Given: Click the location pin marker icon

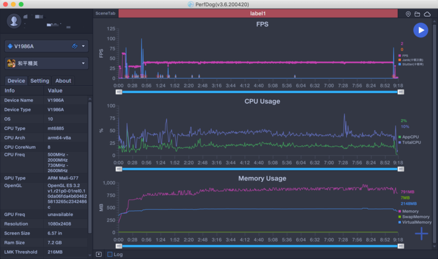Looking at the screenshot, I should tap(408, 13).
